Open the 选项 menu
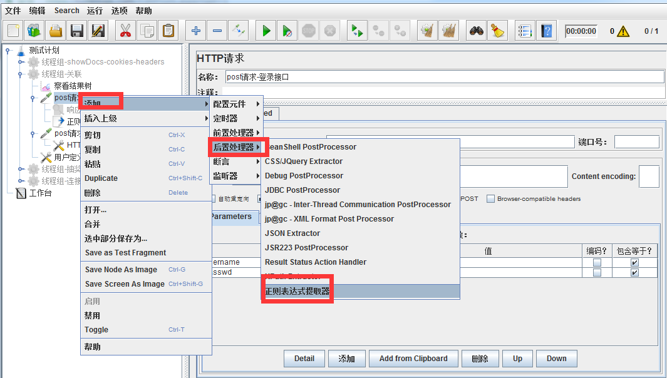This screenshot has height=378, width=667. (119, 11)
